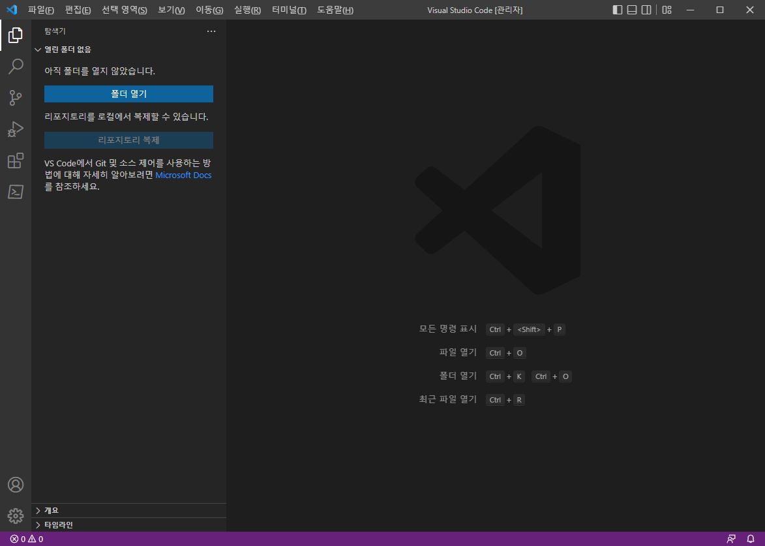Screen dimensions: 765x546
Task: Click the 최근 파일 열기 label
Action: [448, 399]
